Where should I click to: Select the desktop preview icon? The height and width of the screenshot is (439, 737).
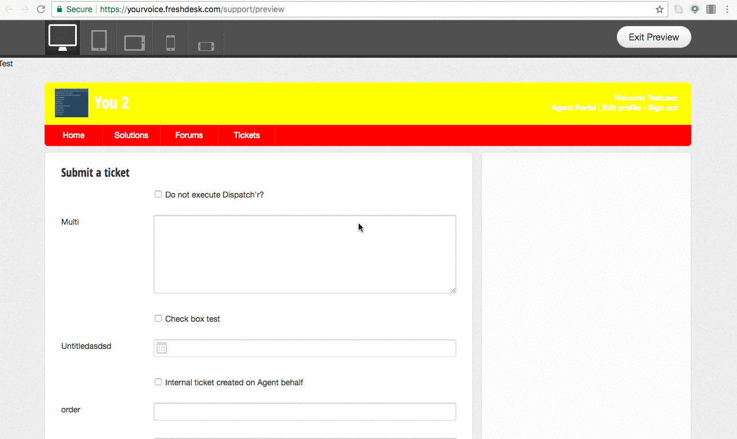pos(62,38)
